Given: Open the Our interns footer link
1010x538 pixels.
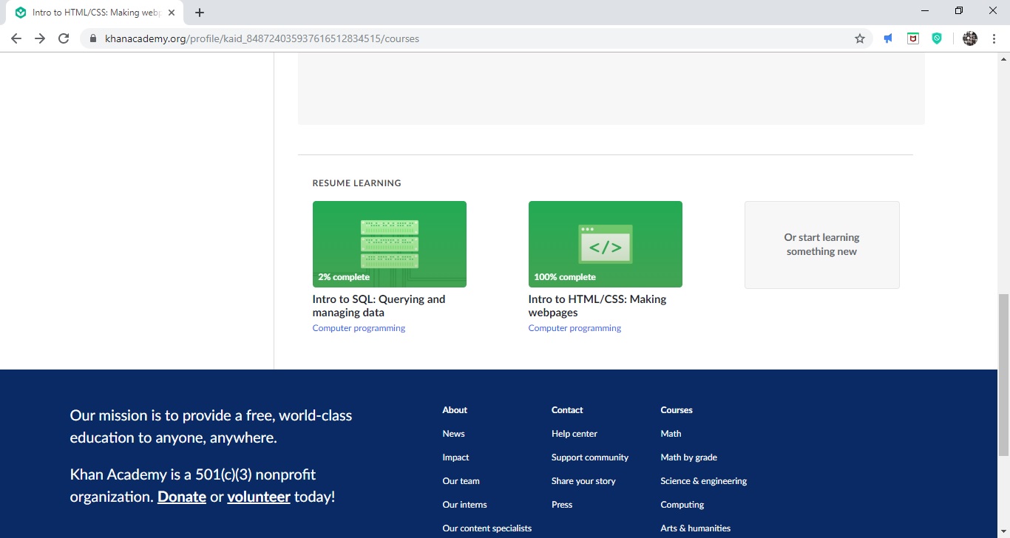Looking at the screenshot, I should pyautogui.click(x=465, y=505).
